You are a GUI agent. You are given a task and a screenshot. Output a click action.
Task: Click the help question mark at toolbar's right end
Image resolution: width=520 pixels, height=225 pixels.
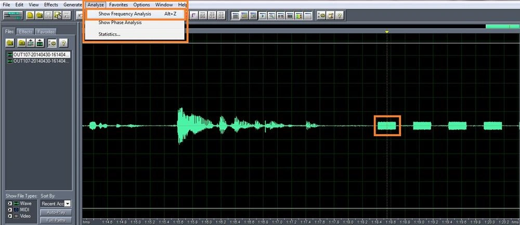pos(340,15)
